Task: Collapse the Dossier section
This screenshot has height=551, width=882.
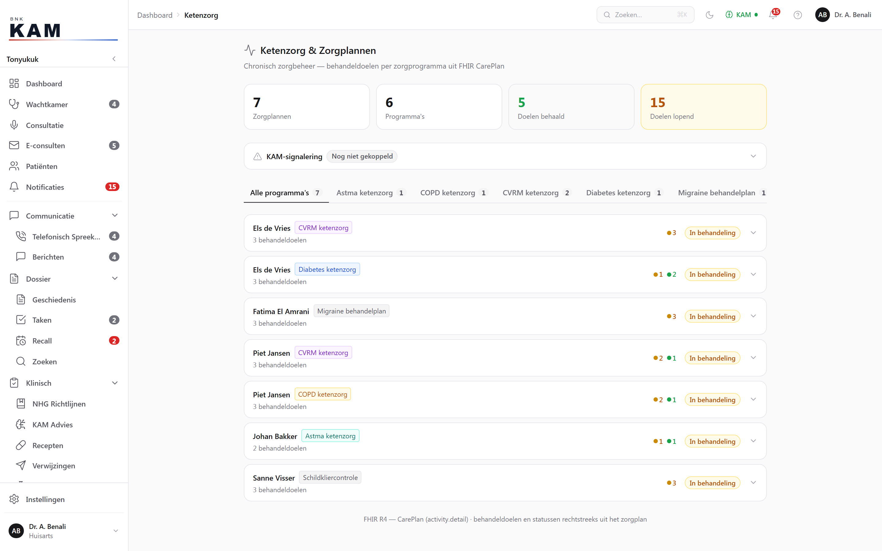Action: 64,279
